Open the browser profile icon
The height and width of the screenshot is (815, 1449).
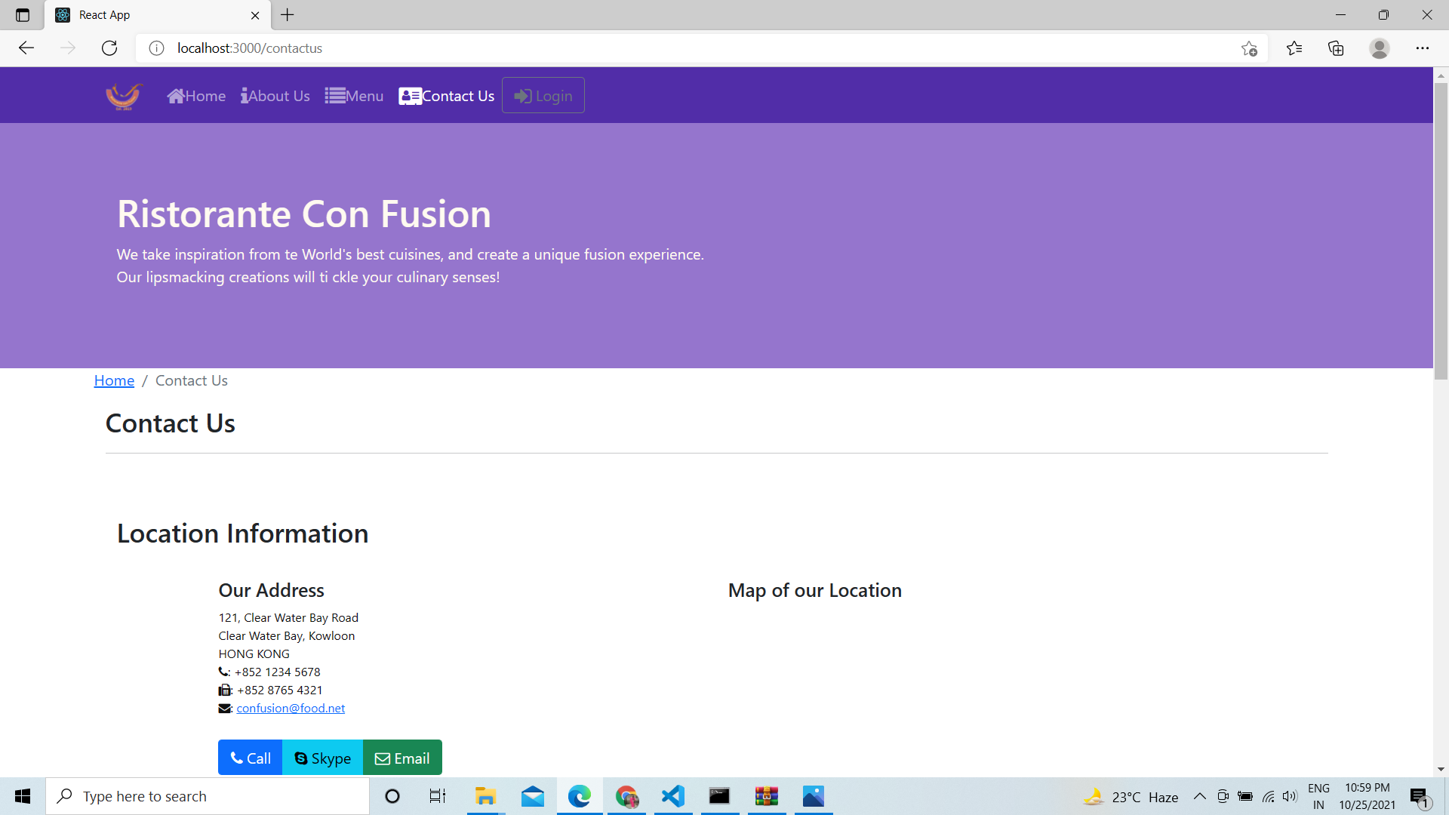click(1380, 48)
